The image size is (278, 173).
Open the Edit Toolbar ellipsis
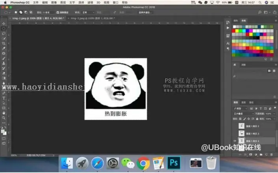(x=4, y=123)
